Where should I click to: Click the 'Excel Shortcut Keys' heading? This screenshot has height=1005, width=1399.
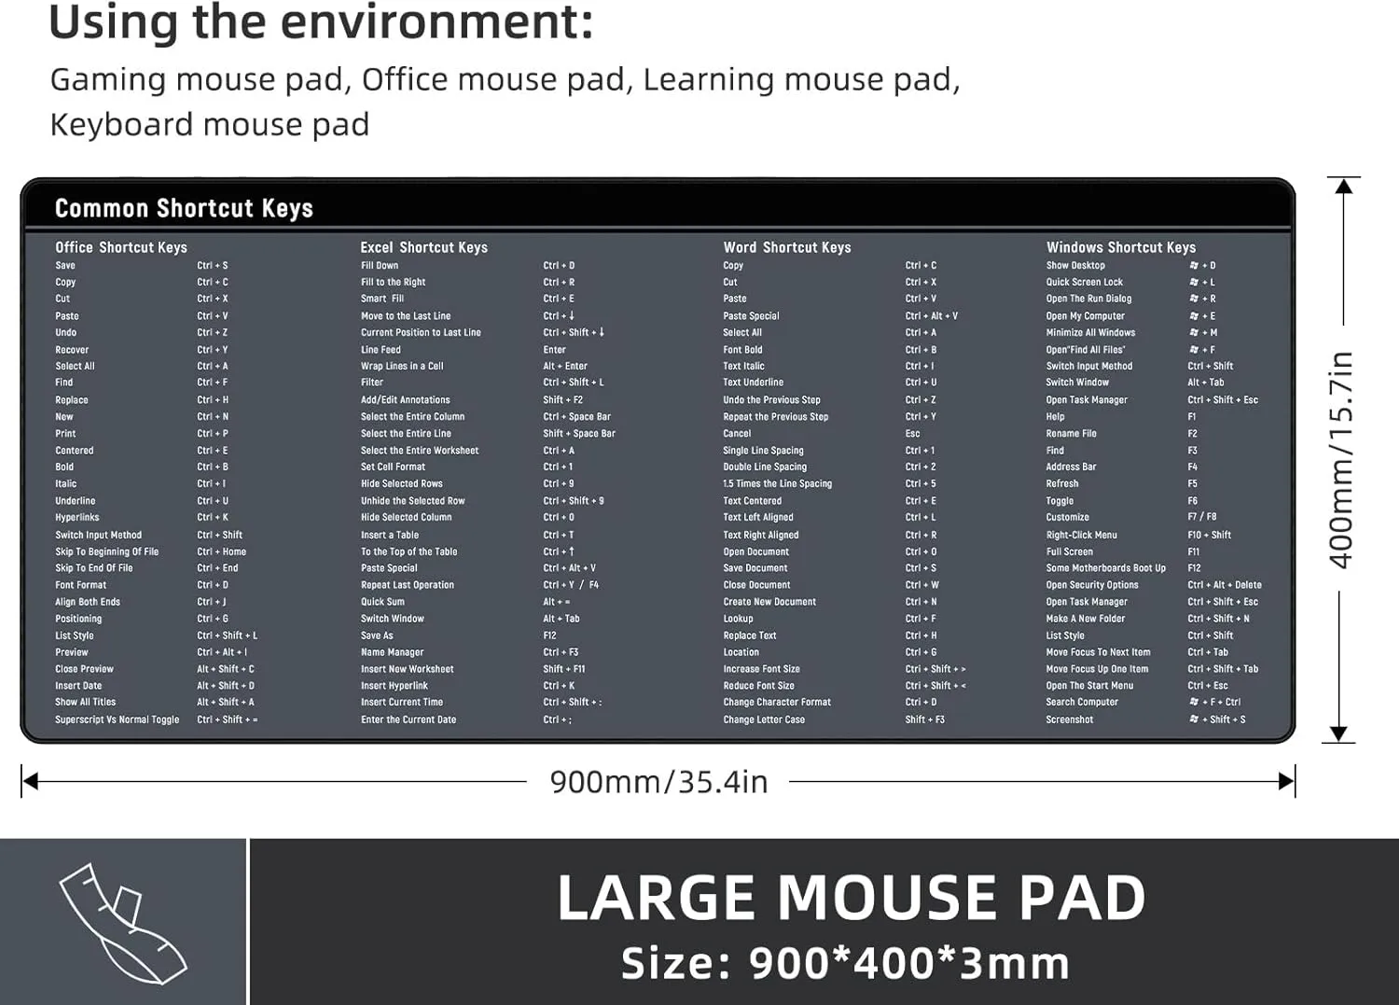point(424,247)
